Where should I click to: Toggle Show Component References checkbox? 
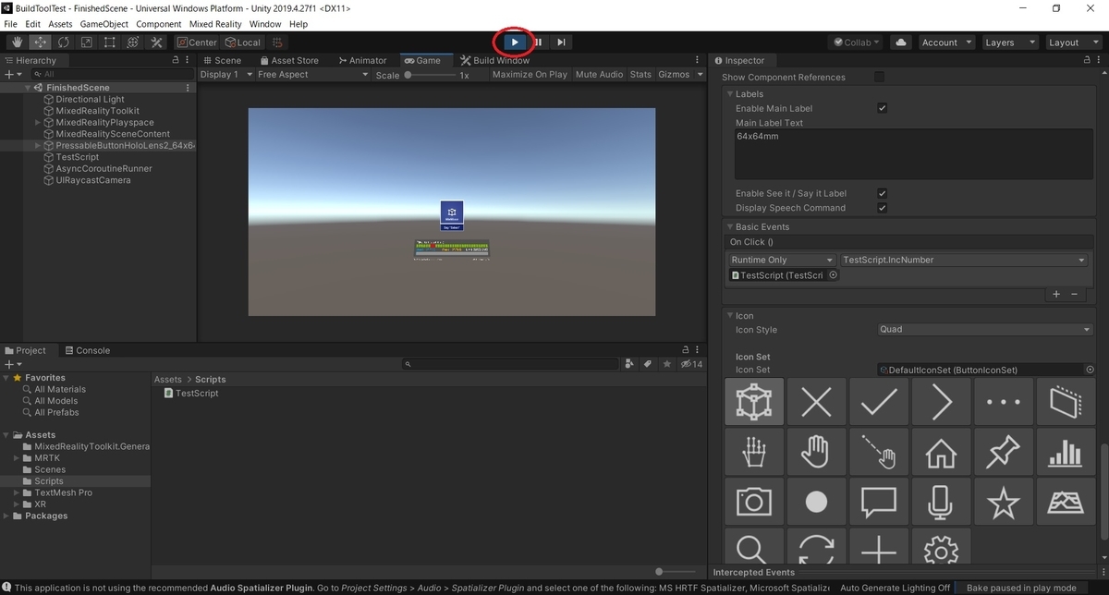[880, 77]
